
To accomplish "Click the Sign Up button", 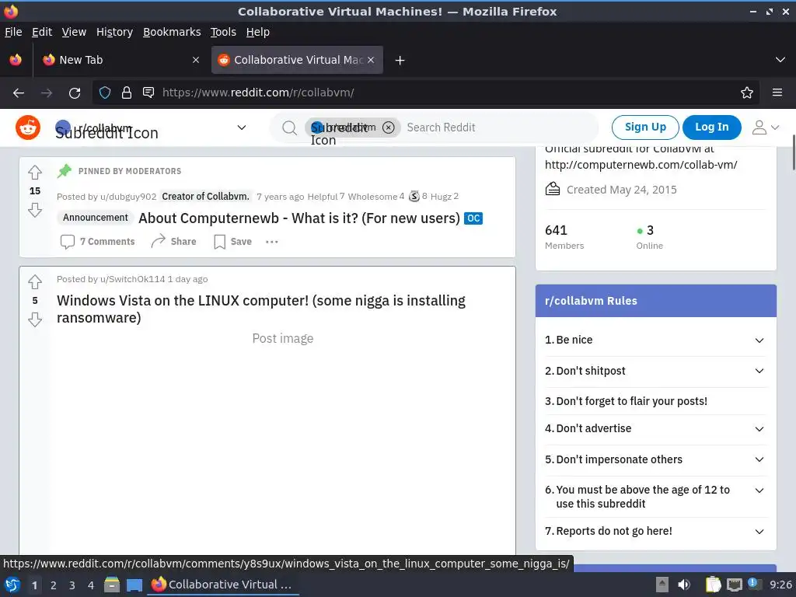I will (644, 127).
